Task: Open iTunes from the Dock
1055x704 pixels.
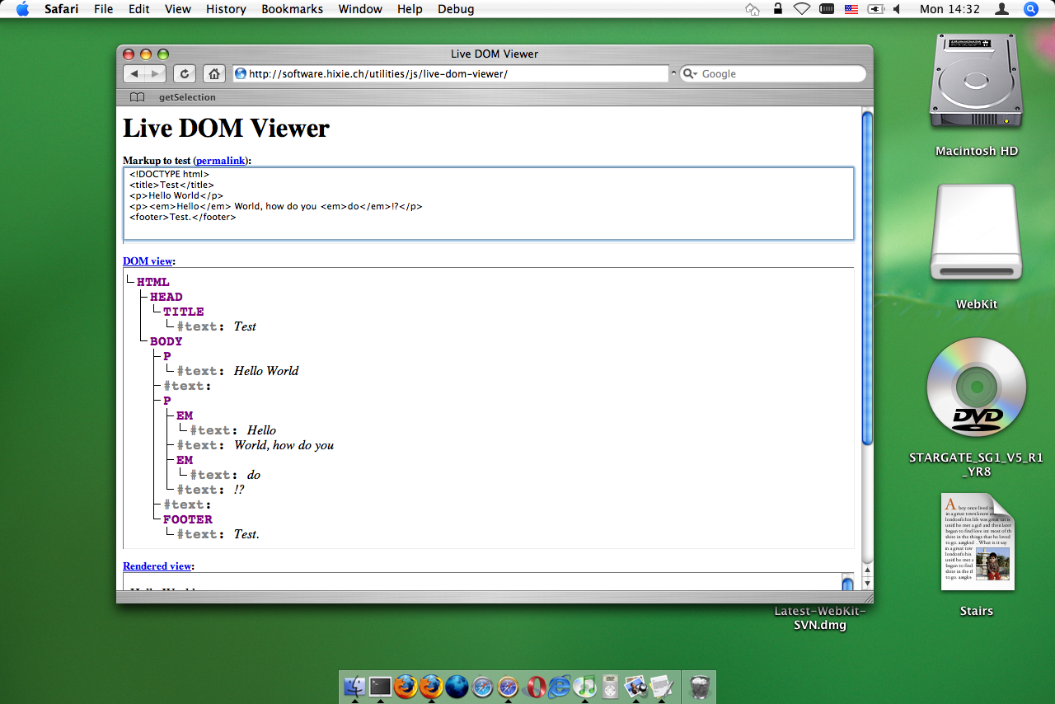Action: tap(584, 686)
